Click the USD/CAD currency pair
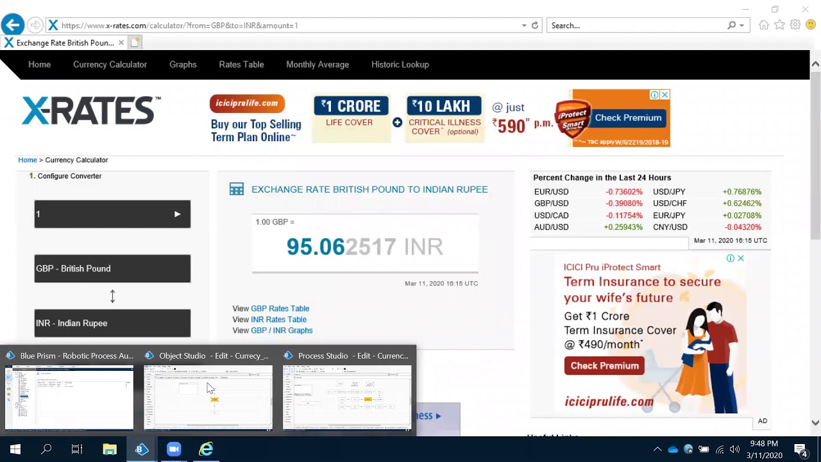821x462 pixels. point(551,216)
